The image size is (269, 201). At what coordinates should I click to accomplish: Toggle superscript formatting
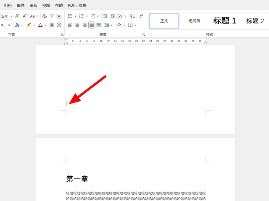point(10,25)
